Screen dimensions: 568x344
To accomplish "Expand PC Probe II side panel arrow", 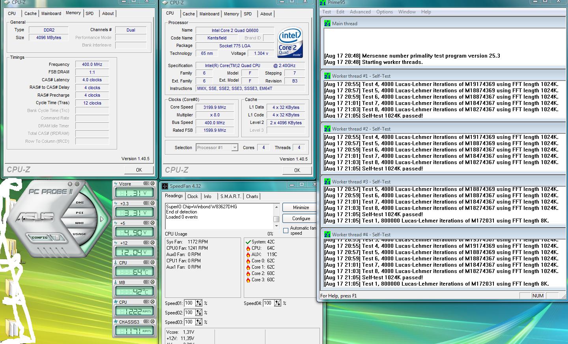I will tap(102, 219).
